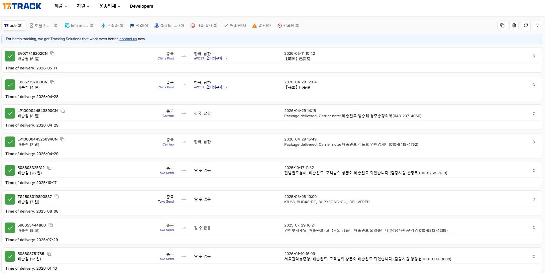Click Cainiao carrier for LP1000044543890CN
The image size is (545, 273).
coord(168,116)
